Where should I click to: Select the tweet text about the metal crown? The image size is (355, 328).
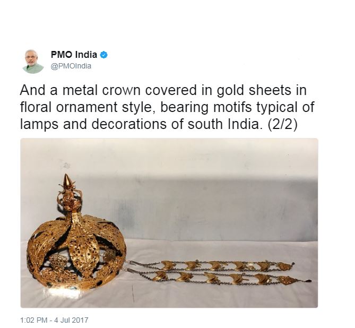click(x=167, y=107)
